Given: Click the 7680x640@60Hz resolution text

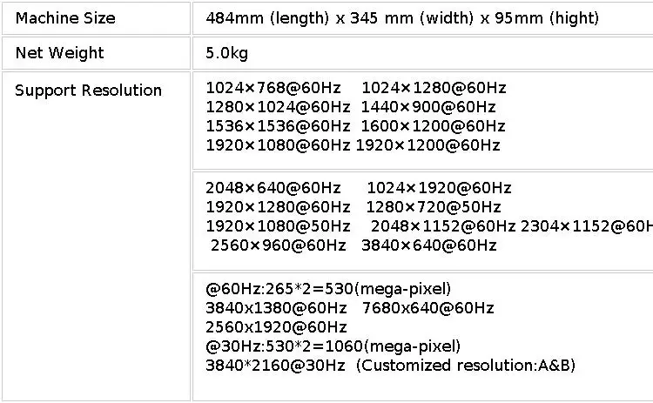Looking at the screenshot, I should point(428,308).
